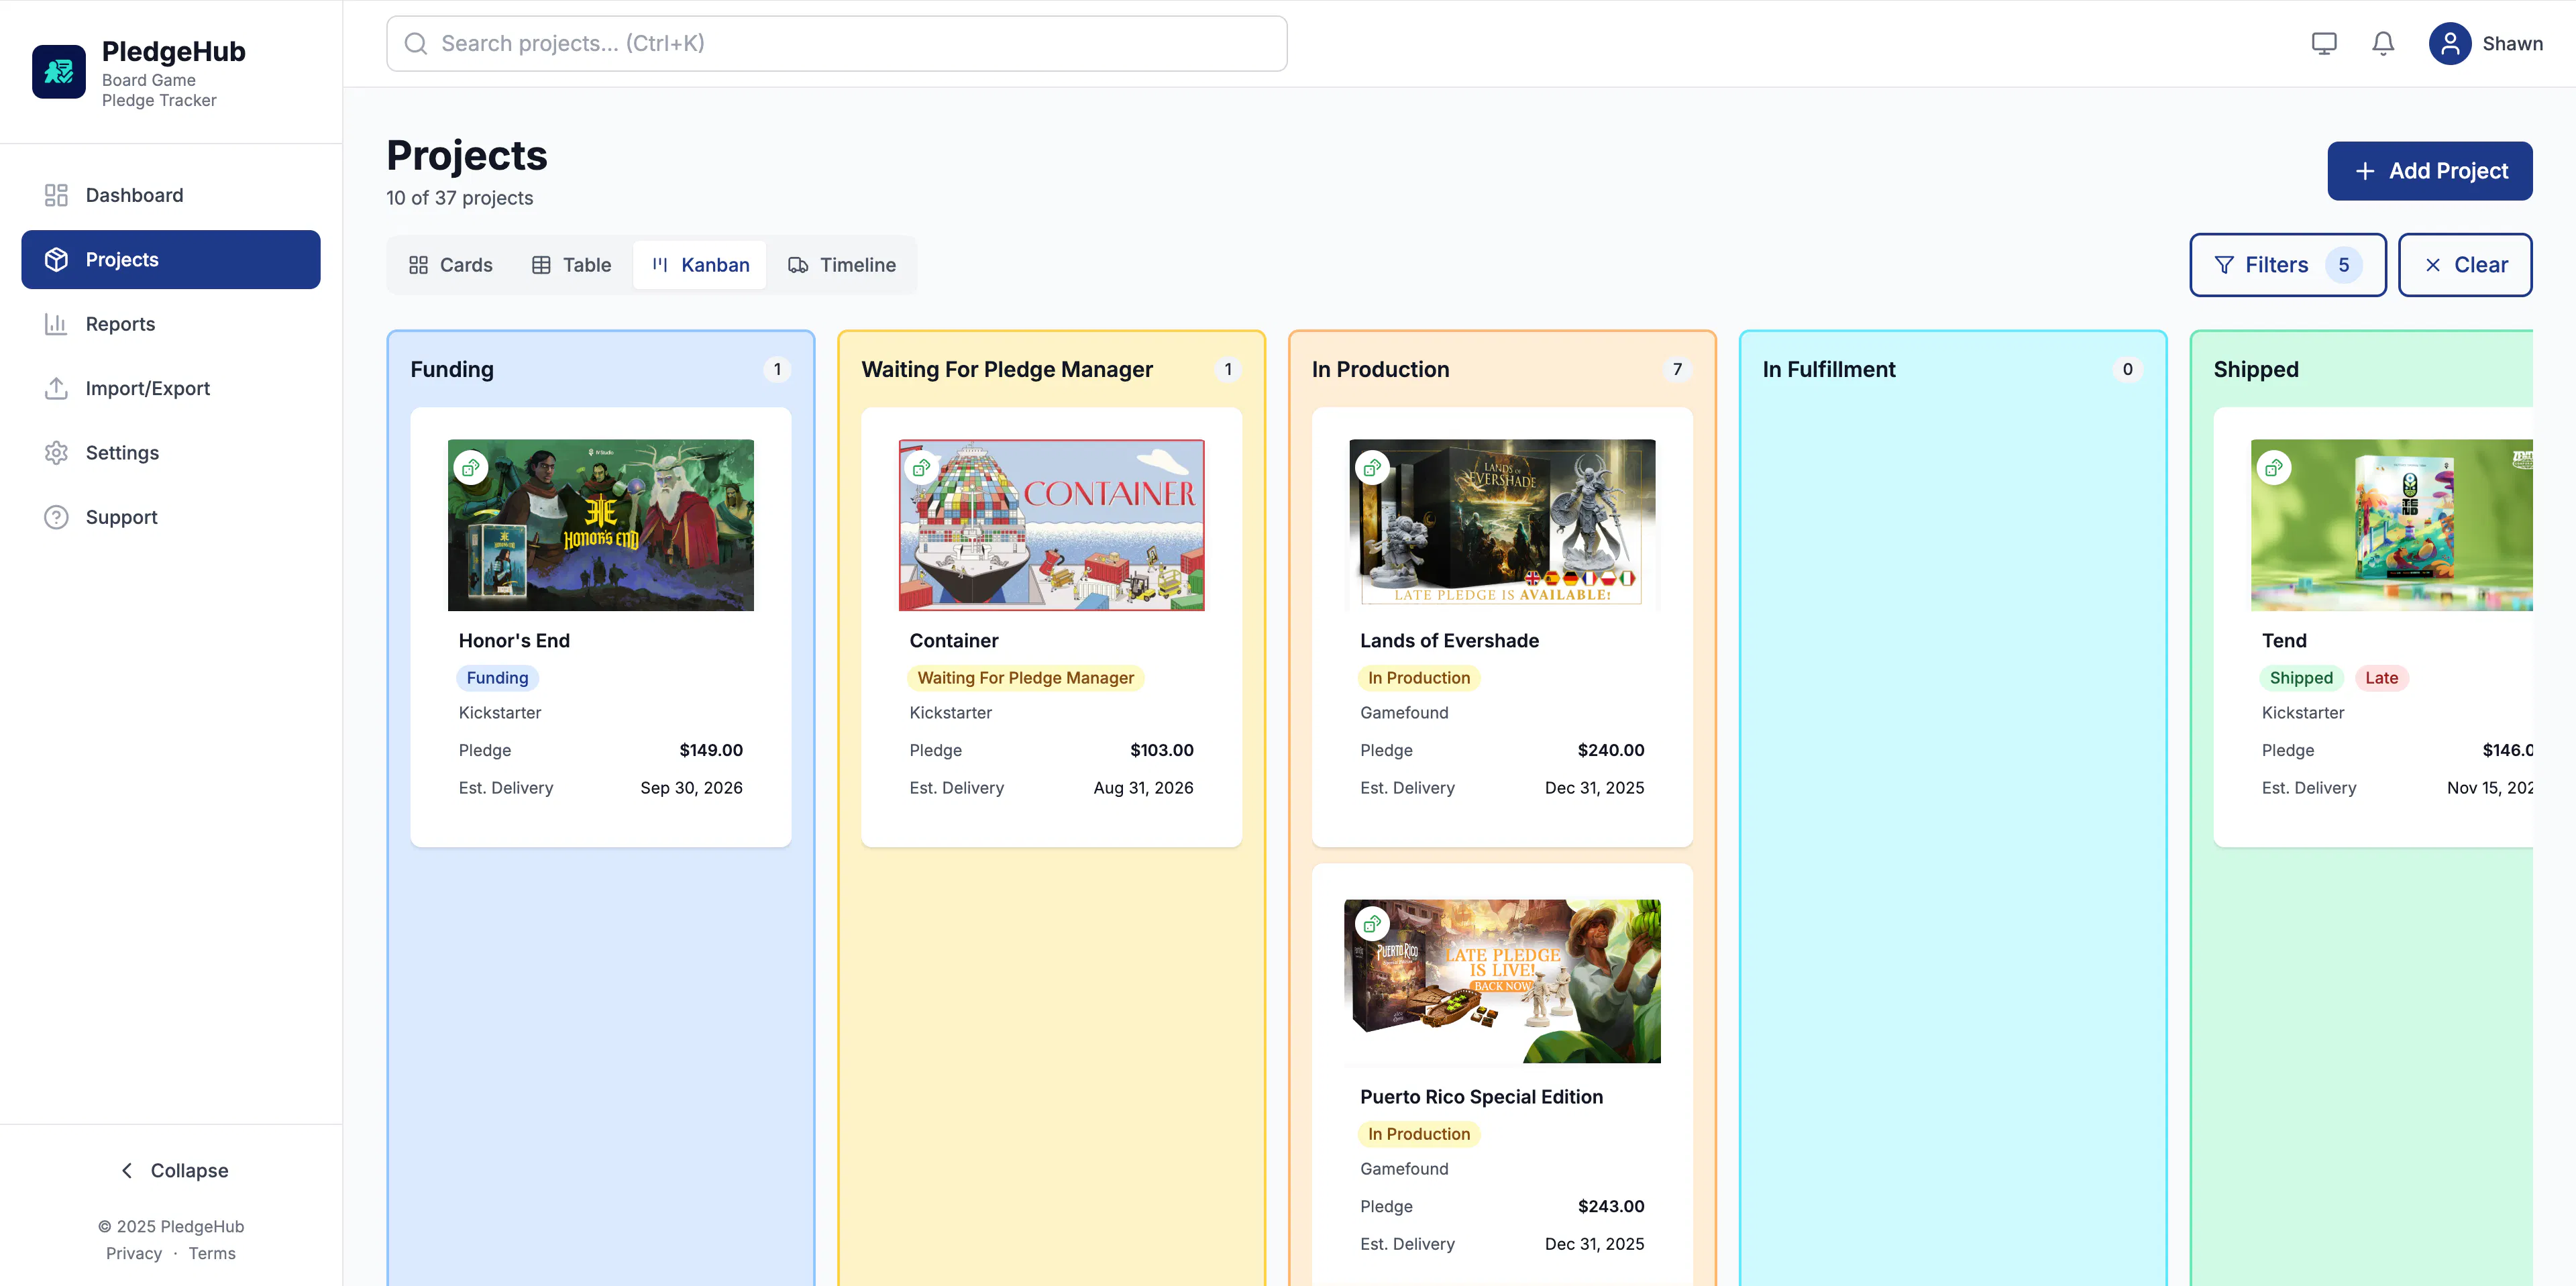Switch to Table view
The width and height of the screenshot is (2576, 1286).
pyautogui.click(x=571, y=265)
